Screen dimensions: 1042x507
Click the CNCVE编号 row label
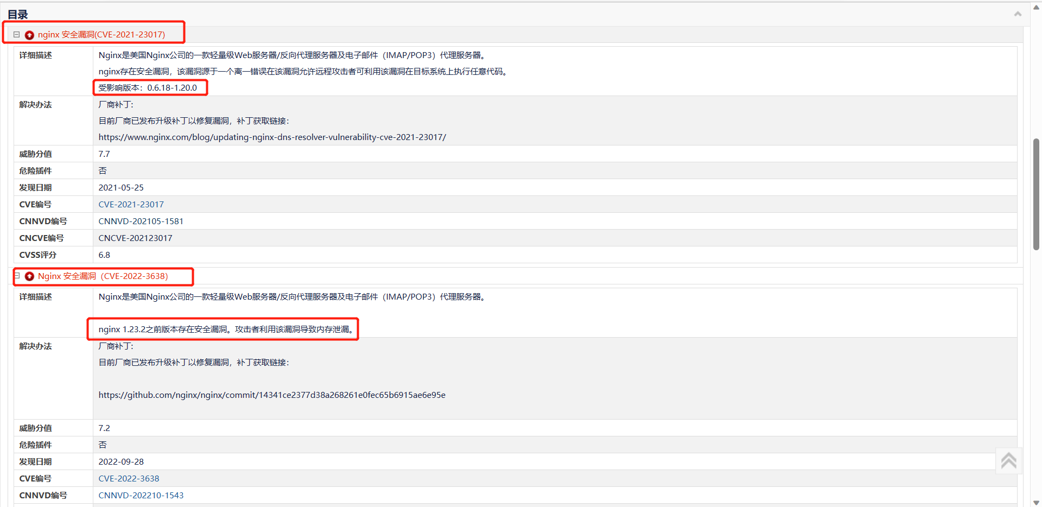tap(42, 238)
